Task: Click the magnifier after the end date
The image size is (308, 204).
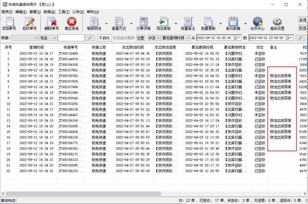Action: (300, 38)
